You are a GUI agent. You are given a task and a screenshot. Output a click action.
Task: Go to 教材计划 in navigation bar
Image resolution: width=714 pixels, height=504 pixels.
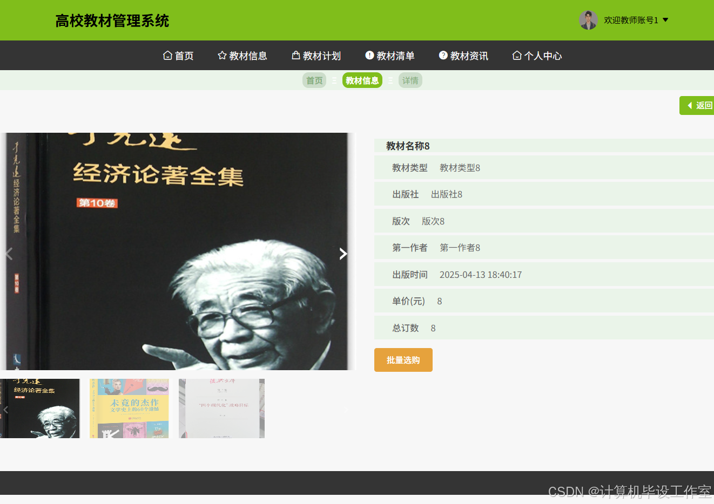pos(316,56)
